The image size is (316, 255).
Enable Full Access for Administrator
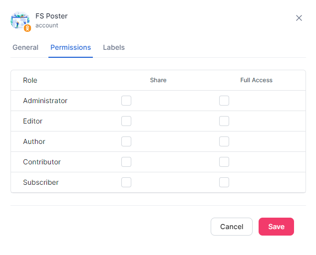pyautogui.click(x=224, y=101)
